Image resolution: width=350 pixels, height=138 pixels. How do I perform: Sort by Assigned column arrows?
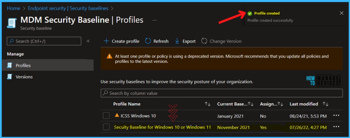pyautogui.click(x=280, y=104)
